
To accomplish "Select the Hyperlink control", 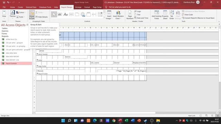I will (x=83, y=14).
